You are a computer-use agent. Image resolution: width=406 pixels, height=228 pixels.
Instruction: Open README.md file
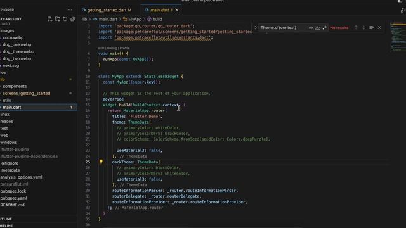pos(12,205)
